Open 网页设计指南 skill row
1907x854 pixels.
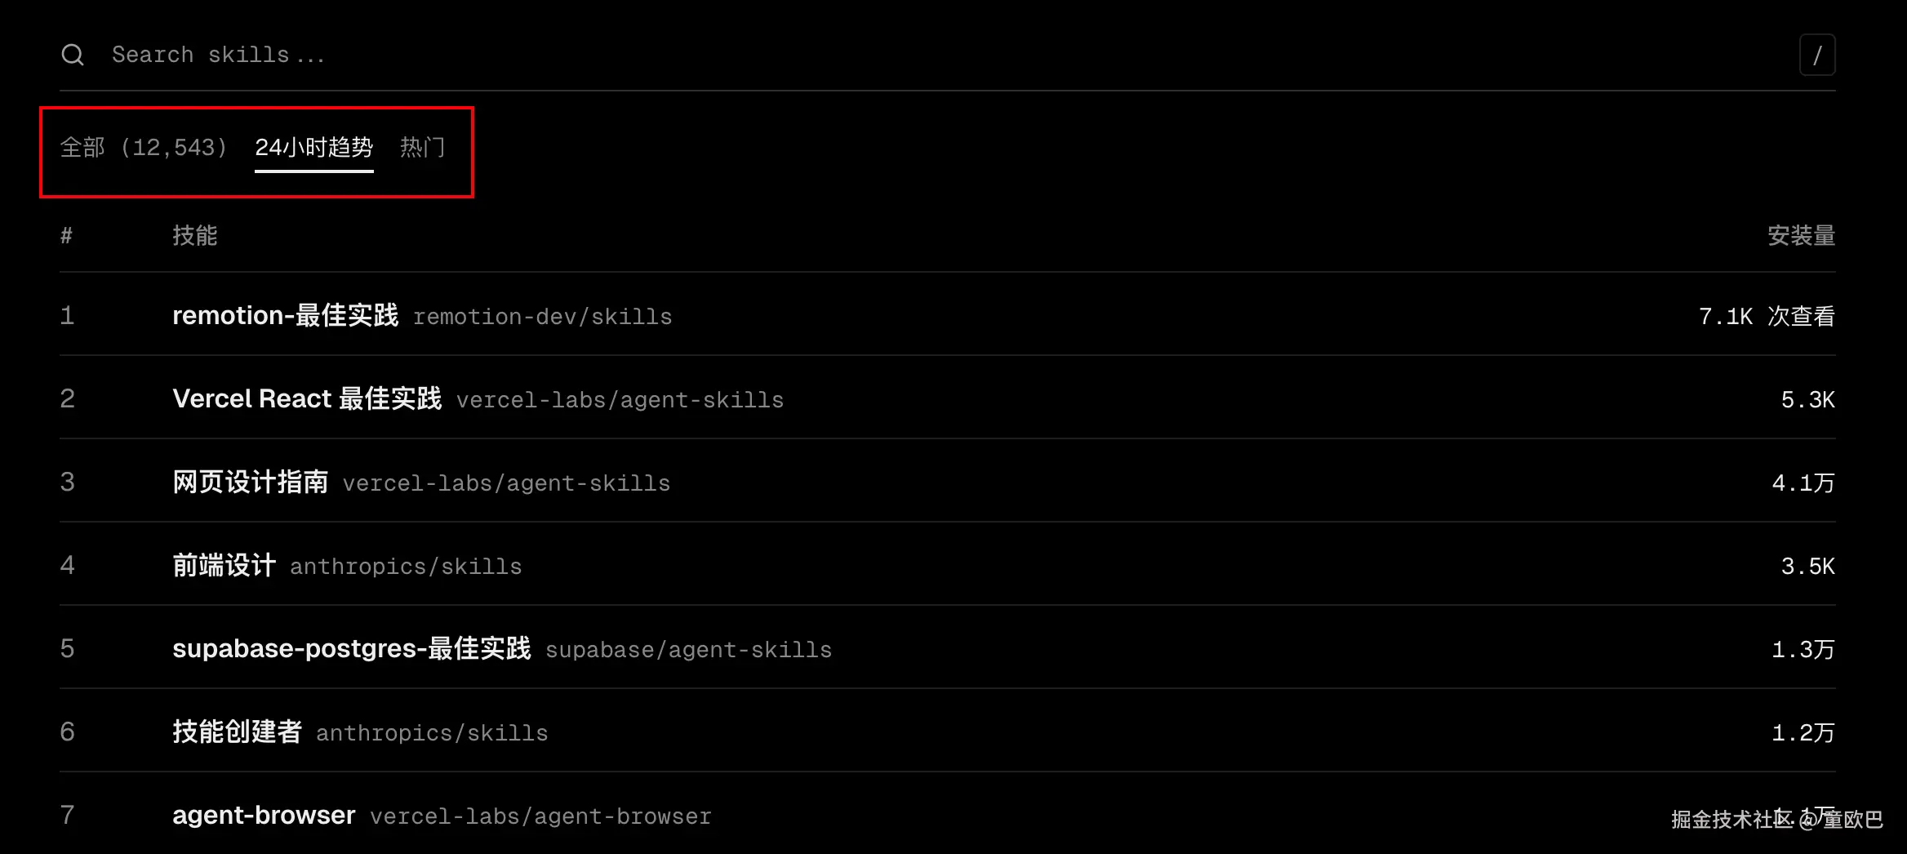click(x=250, y=482)
